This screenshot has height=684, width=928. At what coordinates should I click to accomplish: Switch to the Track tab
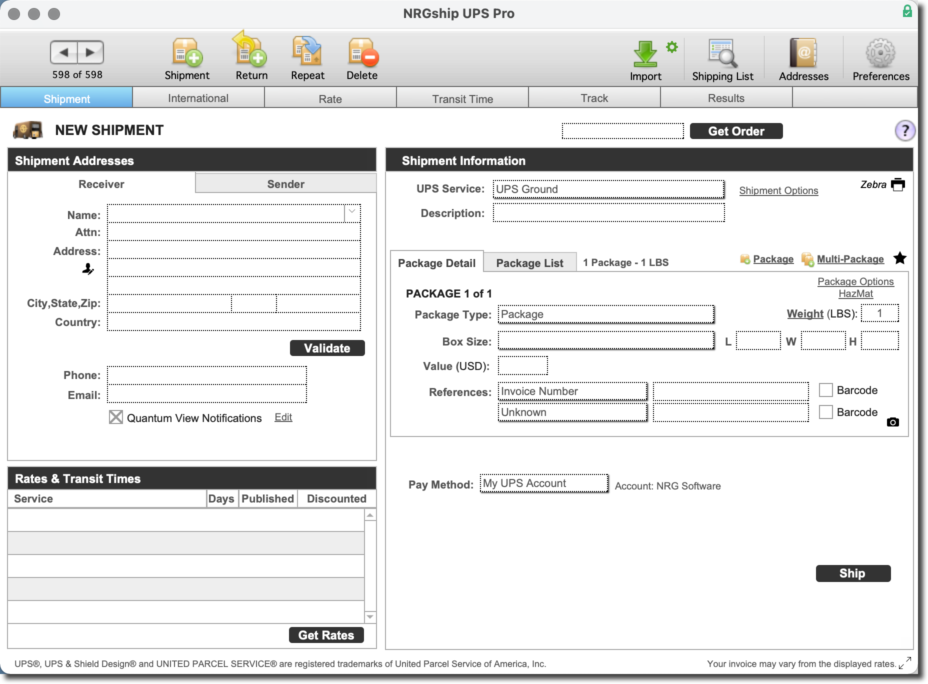click(x=594, y=97)
